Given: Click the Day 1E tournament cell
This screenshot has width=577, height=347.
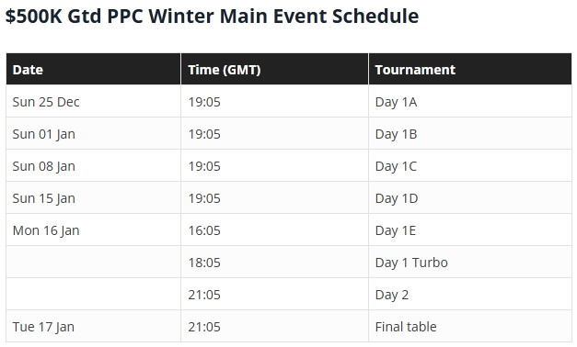Looking at the screenshot, I should (x=470, y=229).
